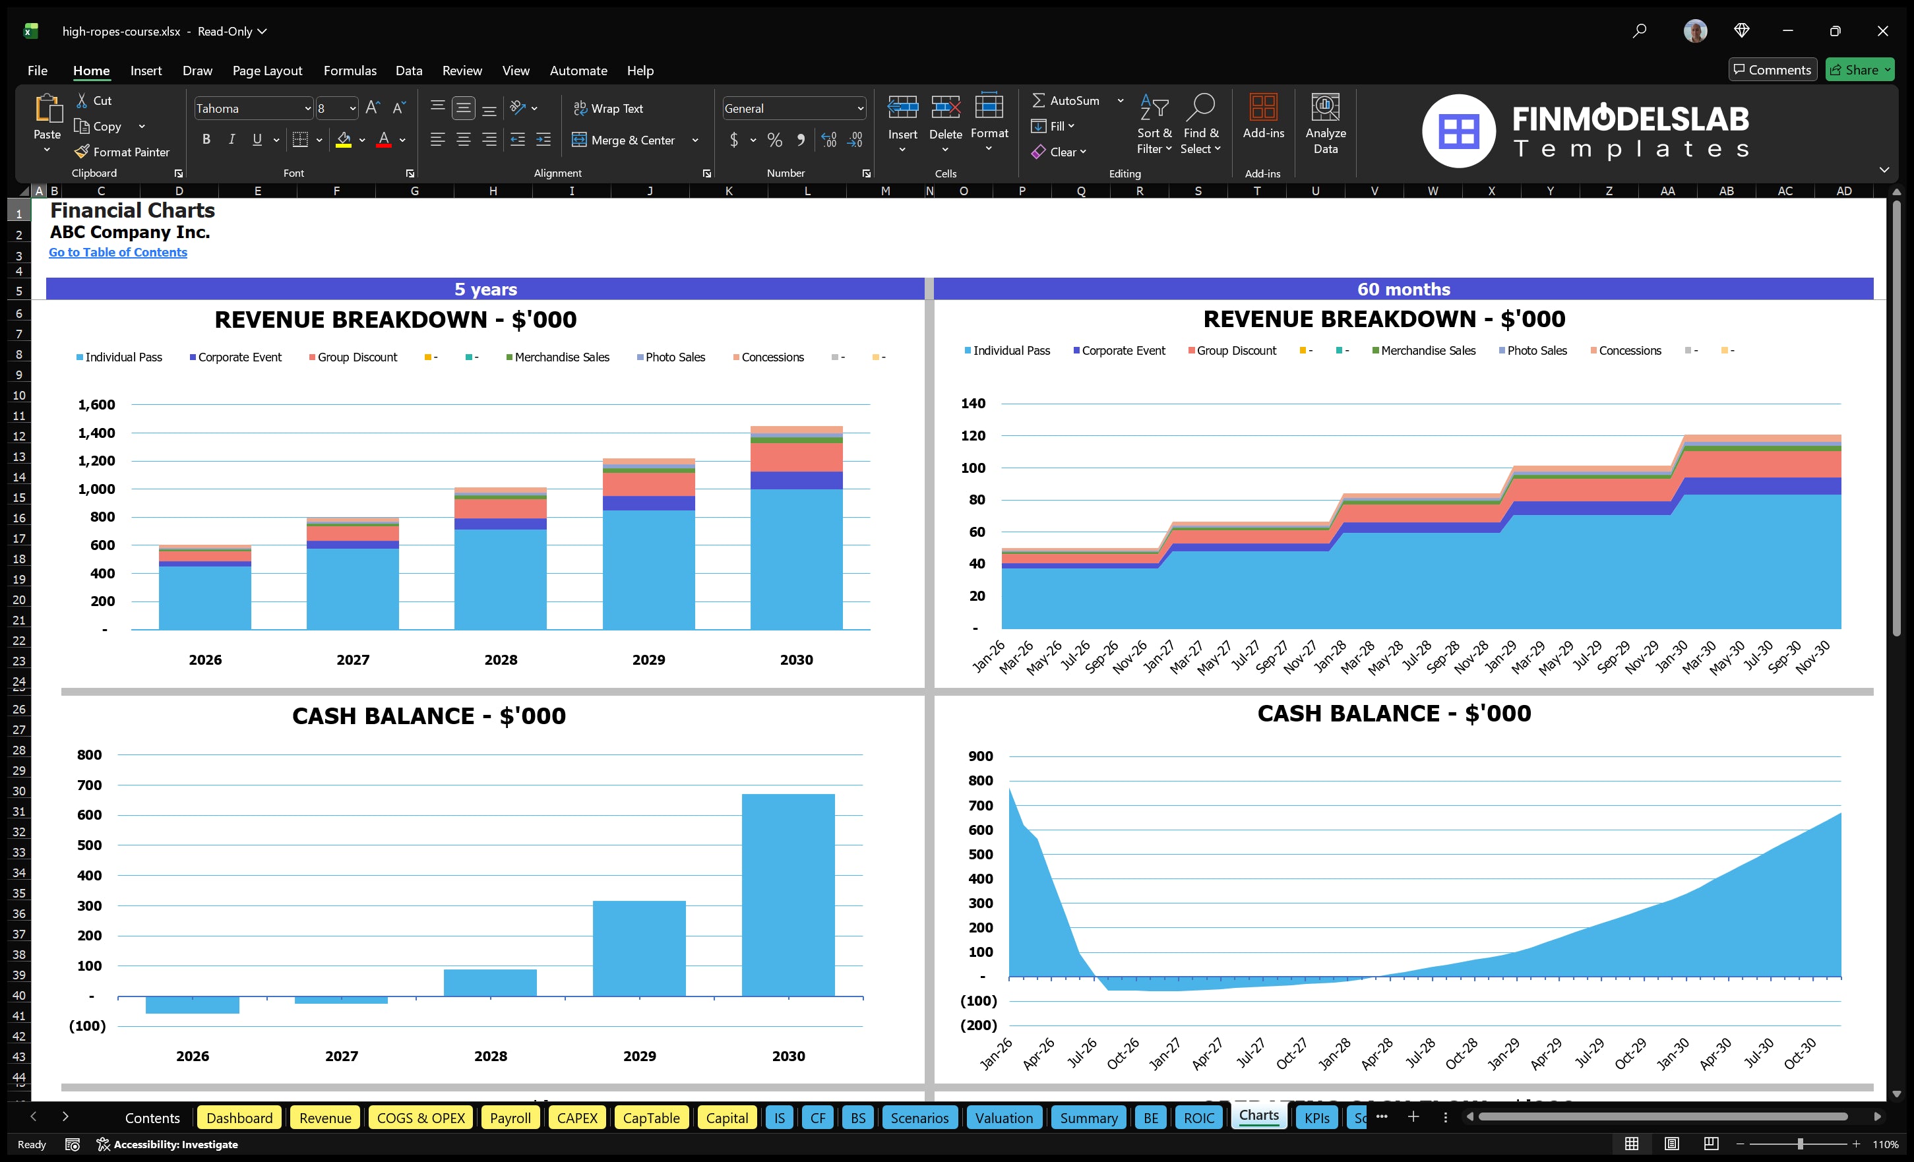The image size is (1914, 1162).
Task: Switch to the Formulas ribbon tab
Action: coord(350,71)
